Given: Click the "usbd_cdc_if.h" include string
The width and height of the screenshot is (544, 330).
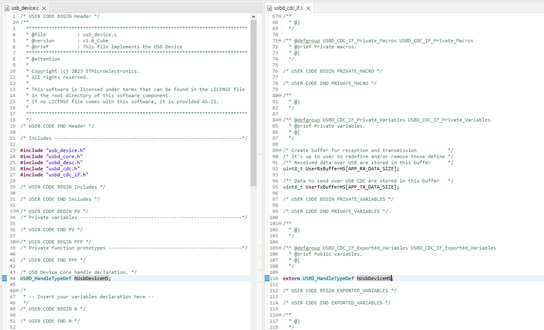Looking at the screenshot, I should (67, 175).
